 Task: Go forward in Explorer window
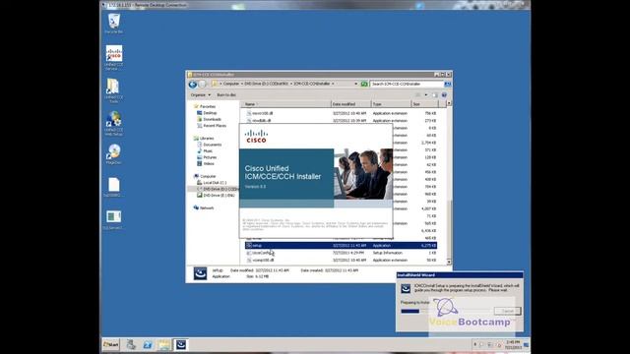(203, 84)
